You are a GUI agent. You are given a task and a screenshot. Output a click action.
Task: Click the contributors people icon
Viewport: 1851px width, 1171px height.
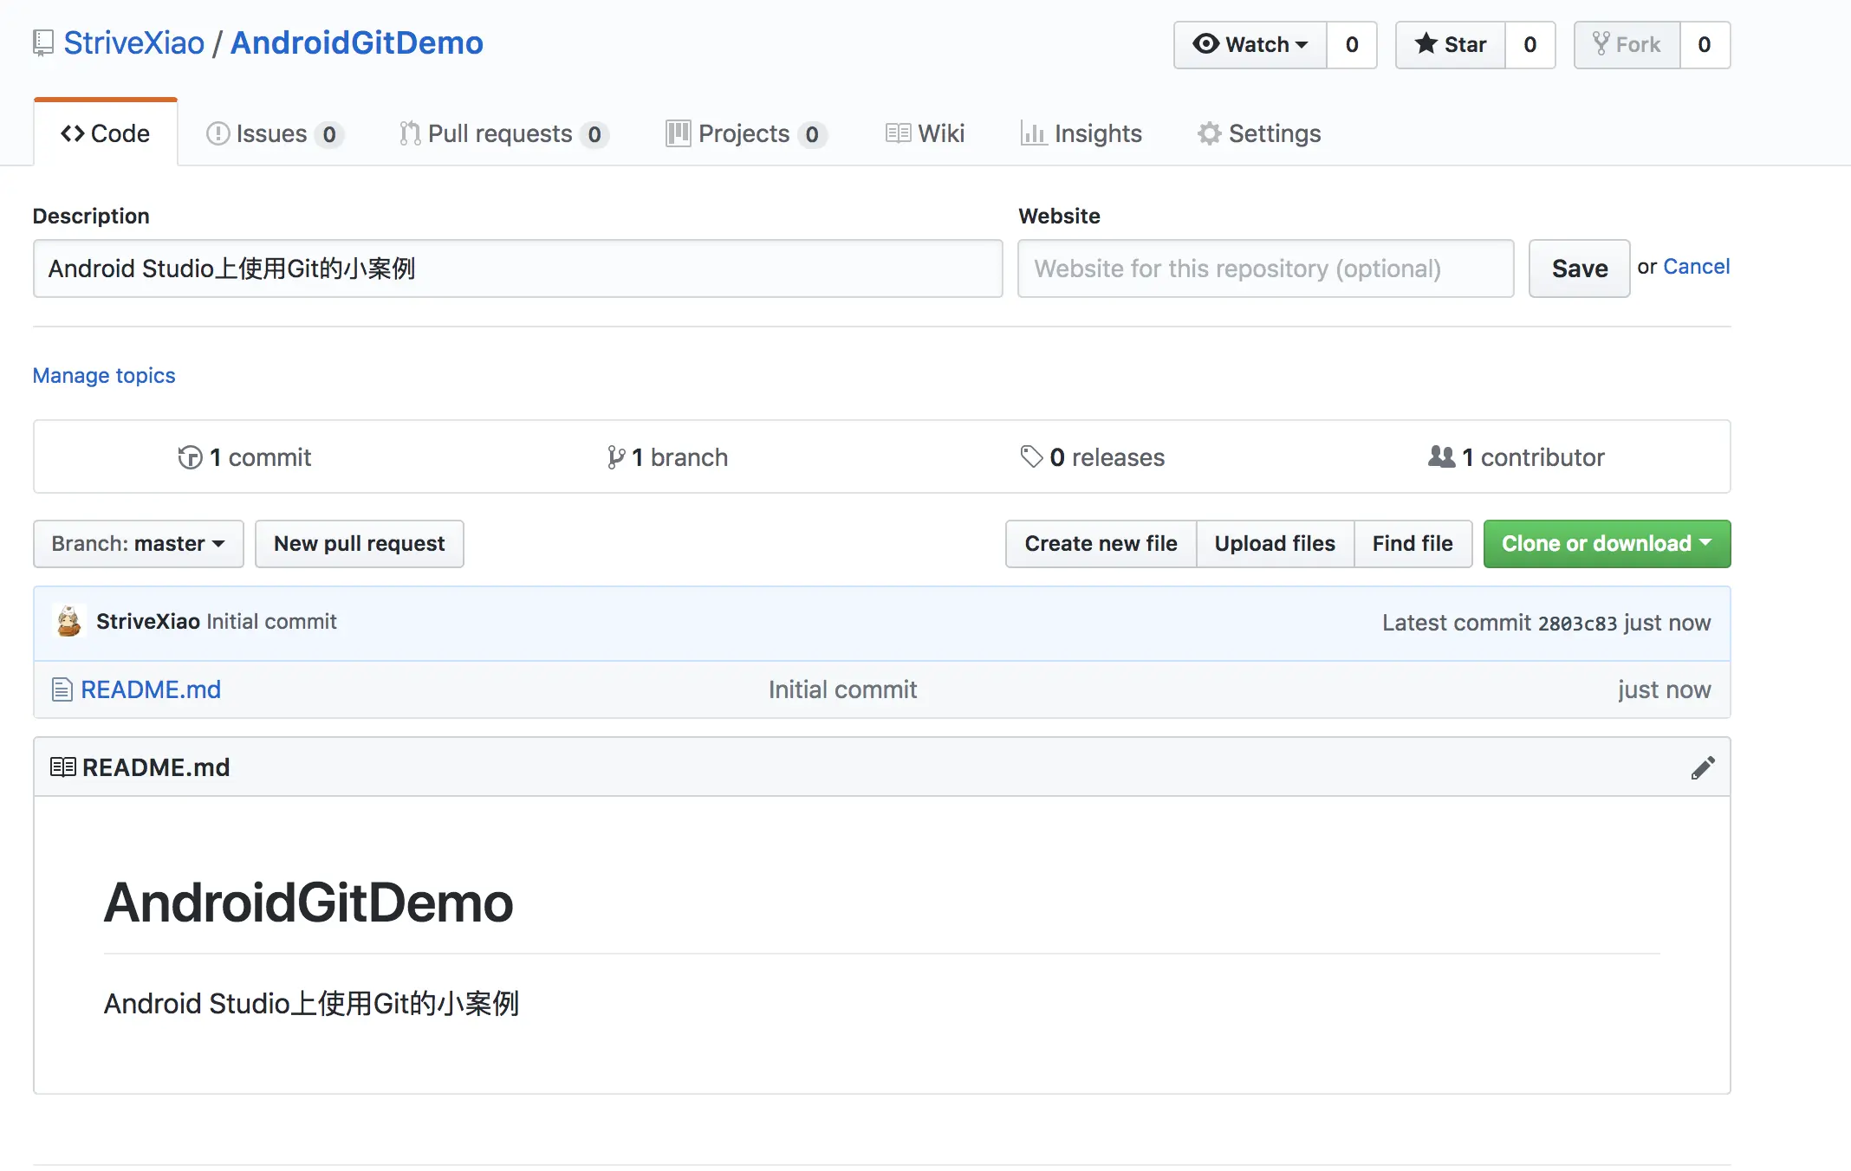click(1441, 456)
